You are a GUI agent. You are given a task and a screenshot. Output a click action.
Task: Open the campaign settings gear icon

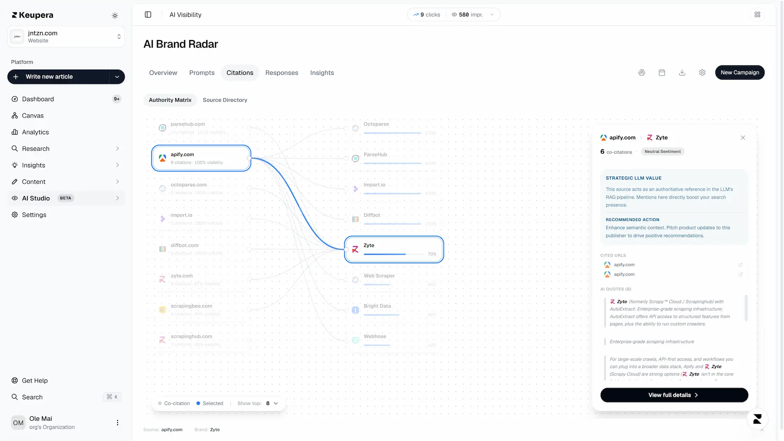point(702,73)
